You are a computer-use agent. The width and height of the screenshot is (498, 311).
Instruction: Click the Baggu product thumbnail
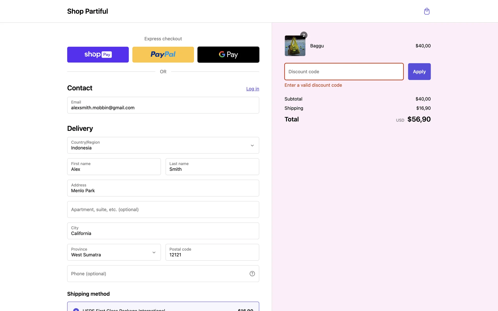295,46
